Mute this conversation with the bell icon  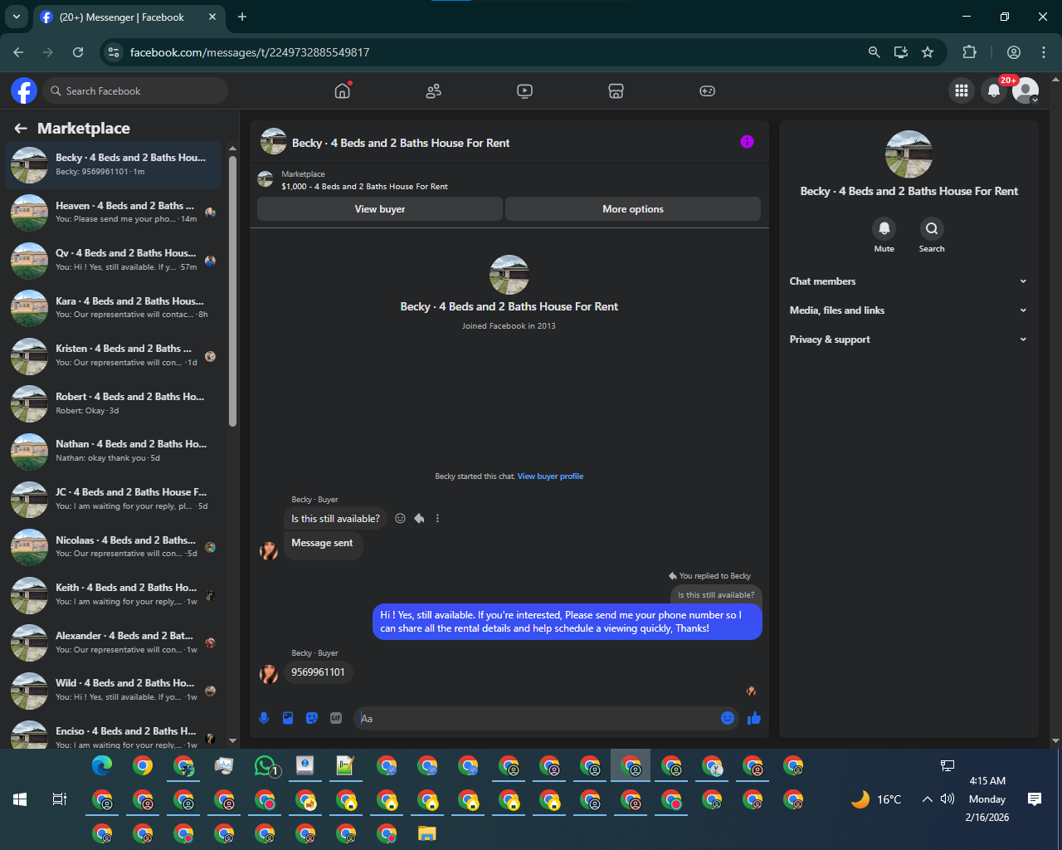(x=884, y=228)
